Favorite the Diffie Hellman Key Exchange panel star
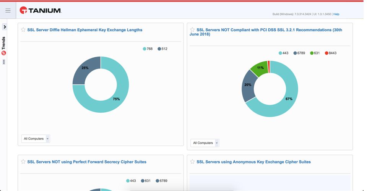Image resolution: width=367 pixels, height=191 pixels. click(x=23, y=30)
